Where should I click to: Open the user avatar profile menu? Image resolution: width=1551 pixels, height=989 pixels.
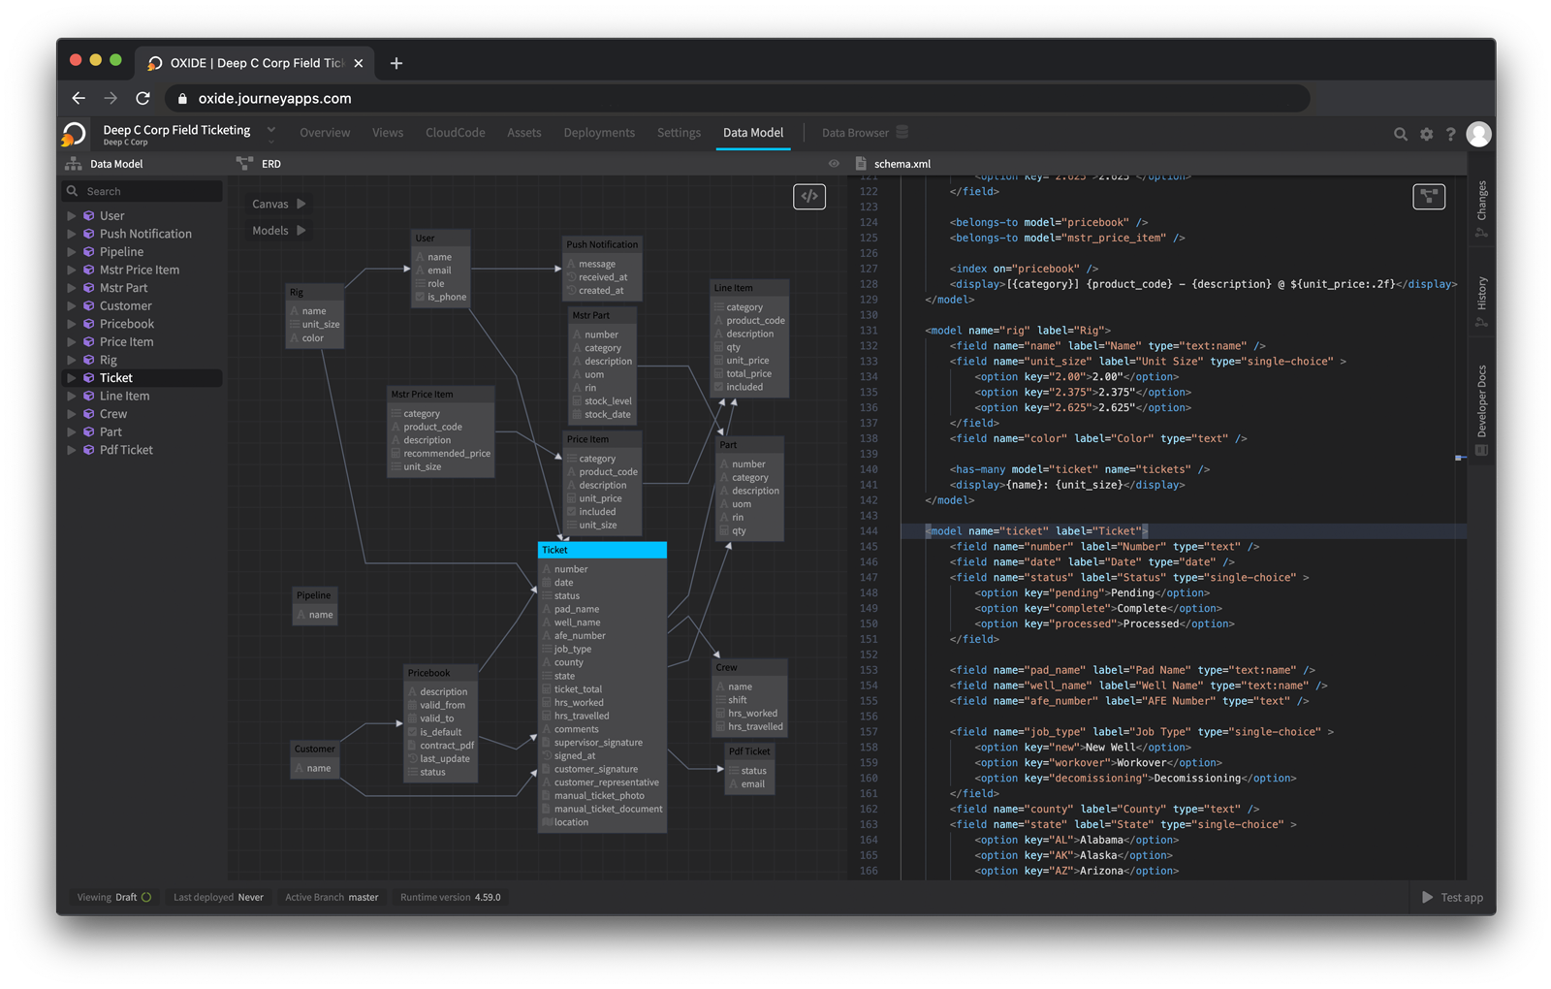pyautogui.click(x=1478, y=134)
